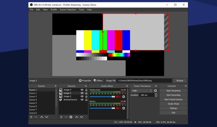Pop out the Scene Transitions dock
The height and width of the screenshot is (127, 217).
[156, 86]
